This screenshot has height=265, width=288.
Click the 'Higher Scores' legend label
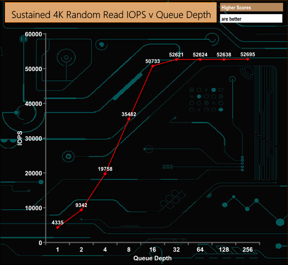[236, 8]
